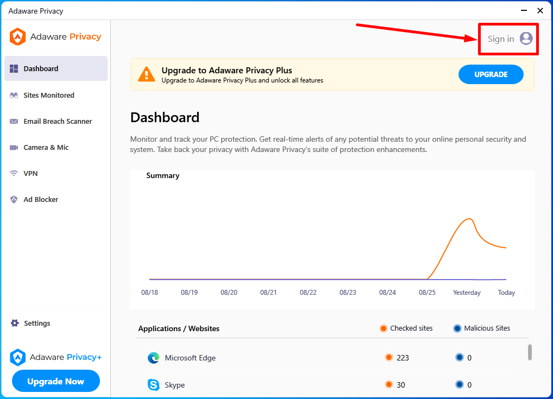This screenshot has height=399, width=553.
Task: Click the 08/18 date on the chart
Action: 149,293
